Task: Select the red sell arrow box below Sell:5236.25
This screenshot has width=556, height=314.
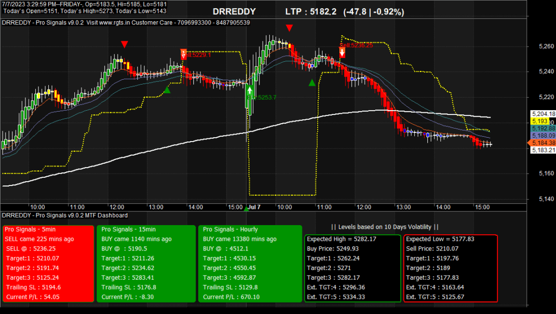Action: (x=342, y=53)
